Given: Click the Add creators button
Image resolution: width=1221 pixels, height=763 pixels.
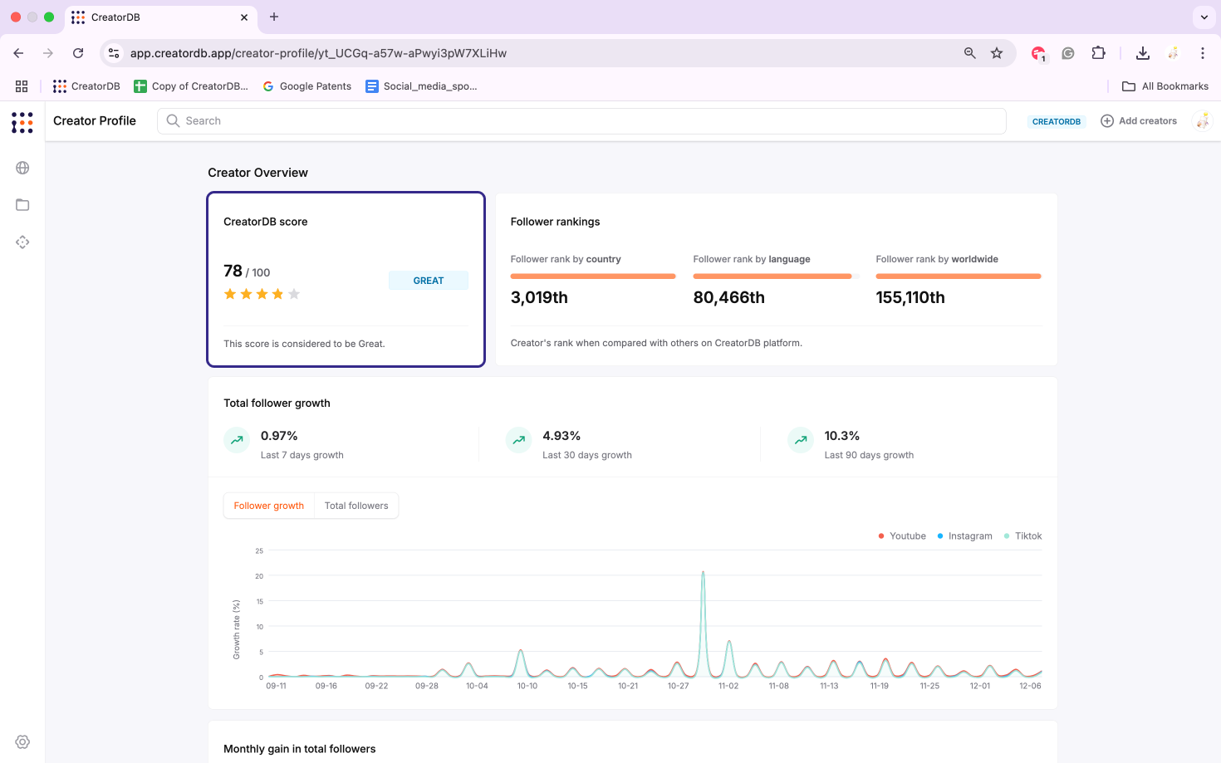Looking at the screenshot, I should coord(1139,121).
